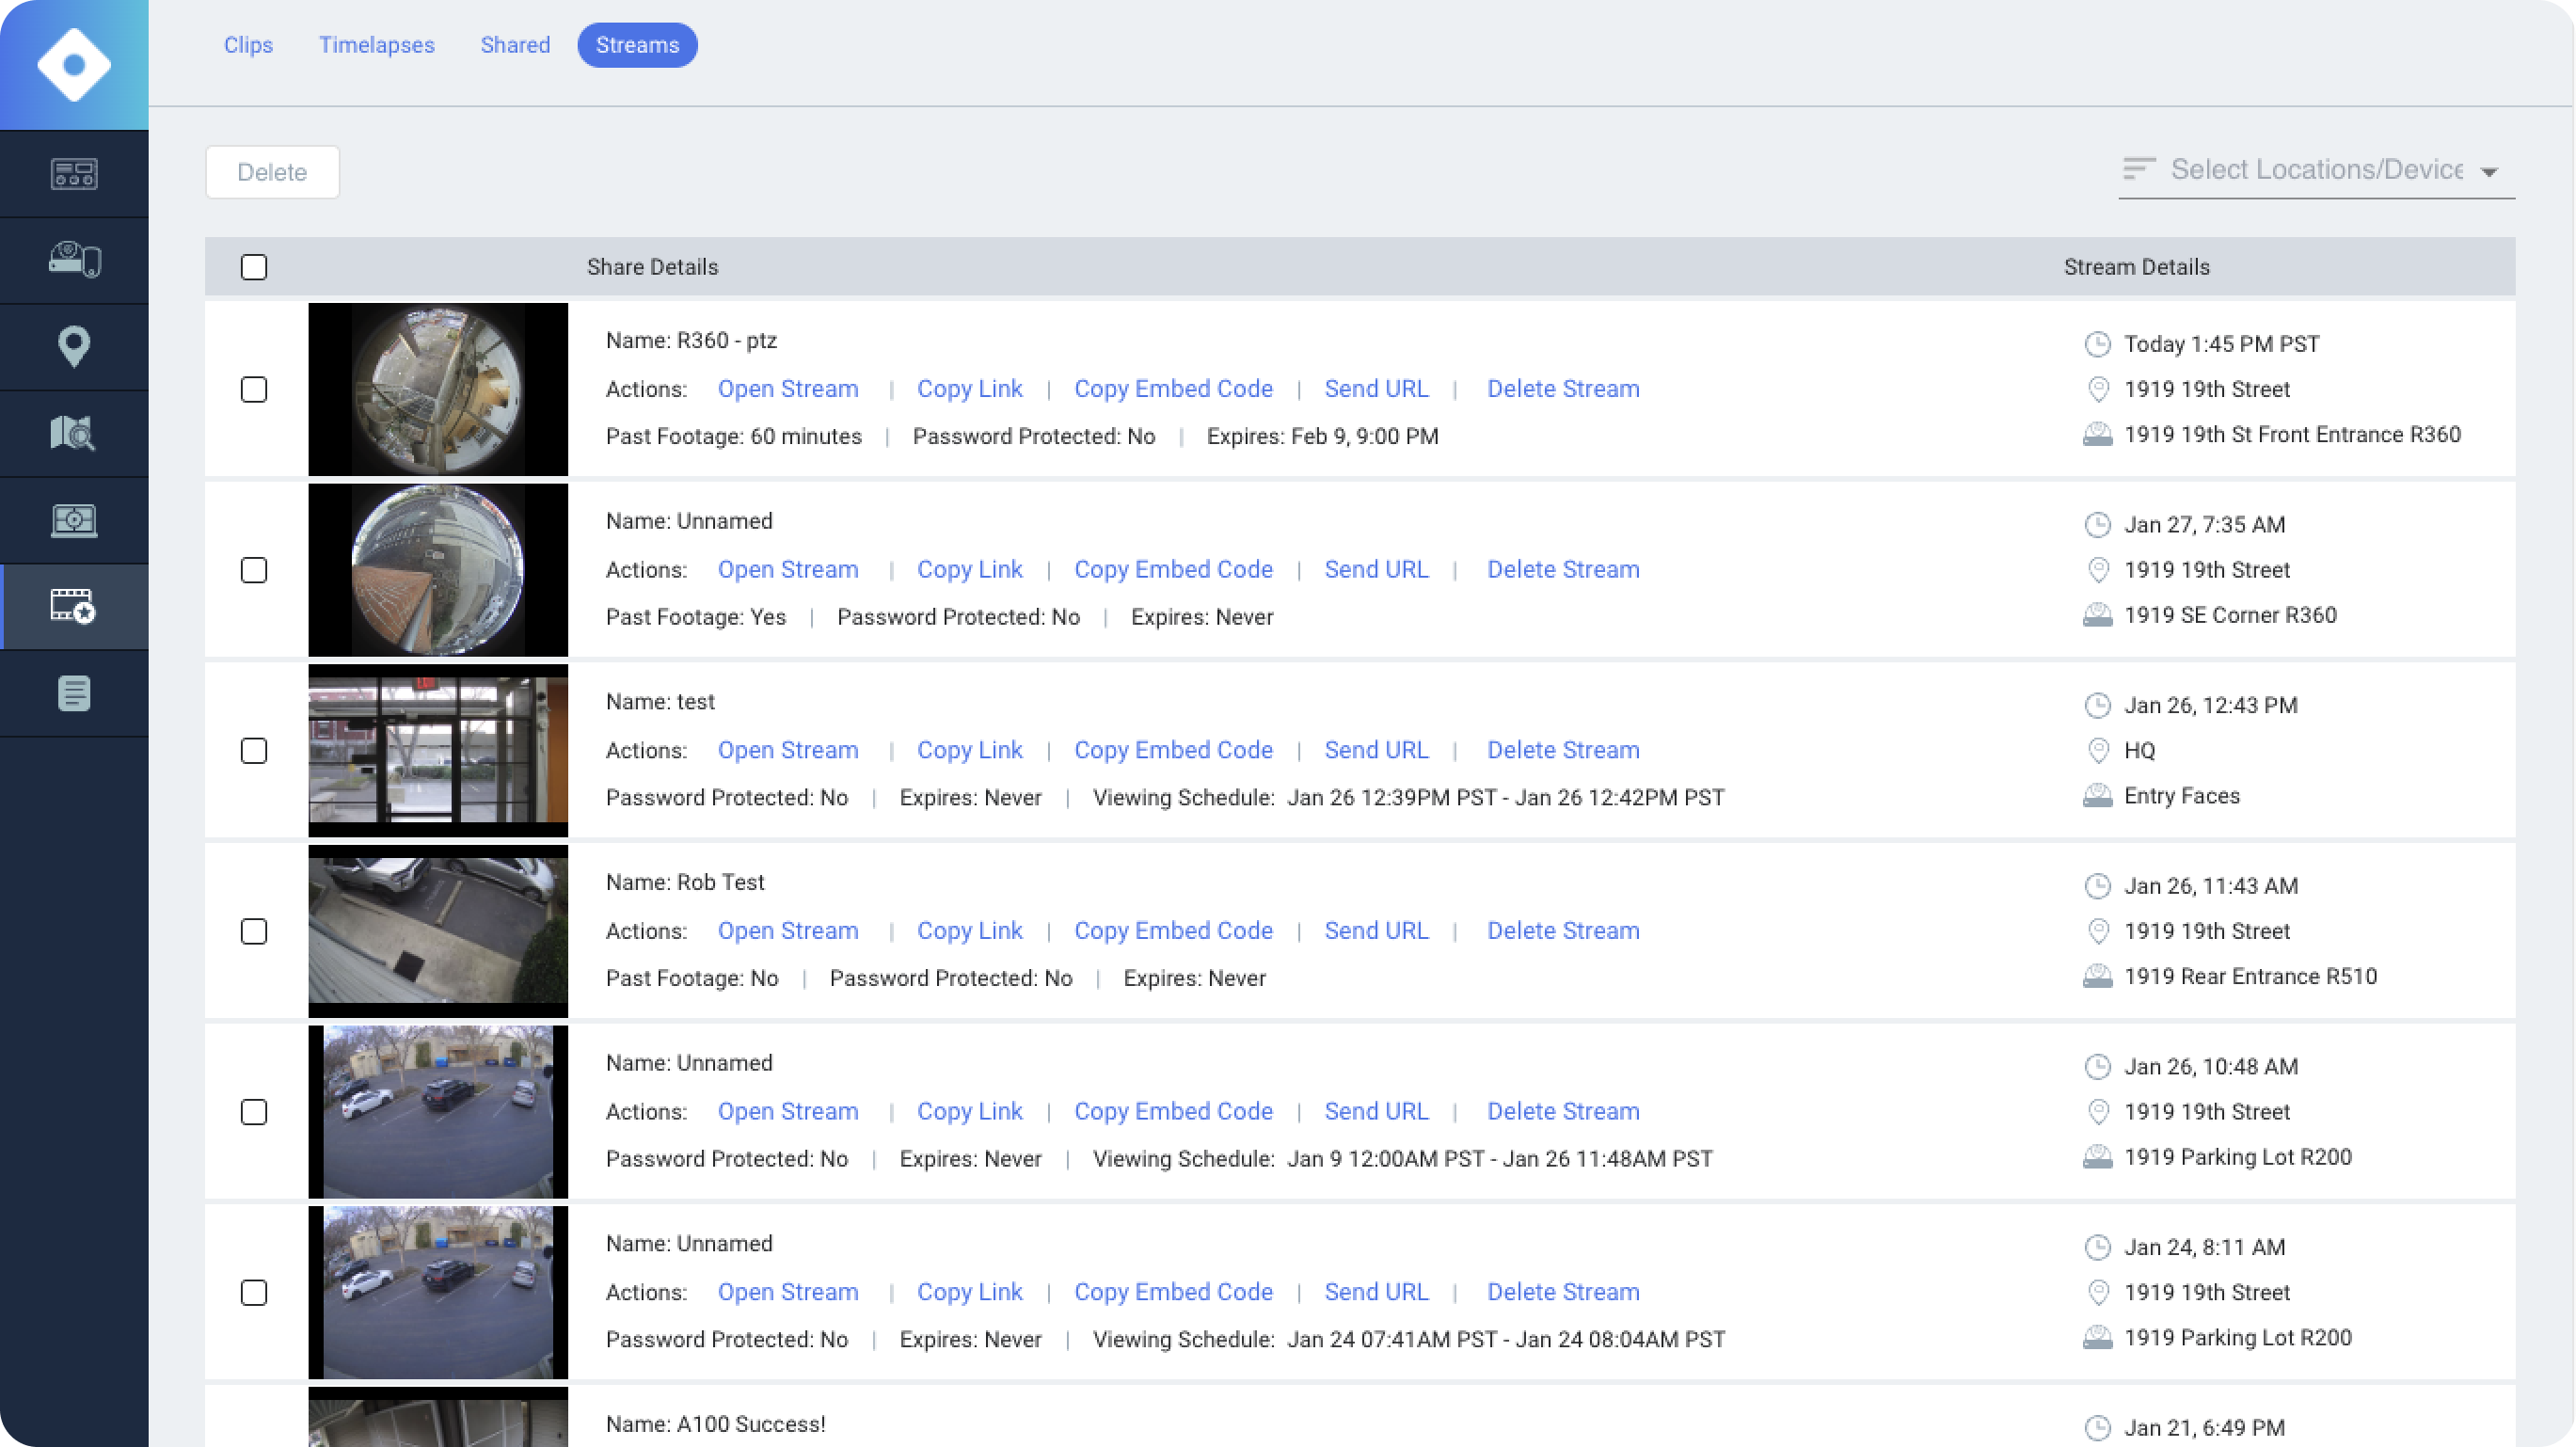Expand Select Locations/Device dropdown arrow
Screen dimensions: 2576x1447
2490,172
